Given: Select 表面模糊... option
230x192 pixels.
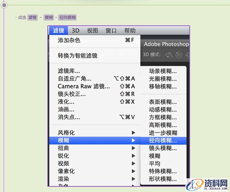Looking at the screenshot, I should 163,102.
